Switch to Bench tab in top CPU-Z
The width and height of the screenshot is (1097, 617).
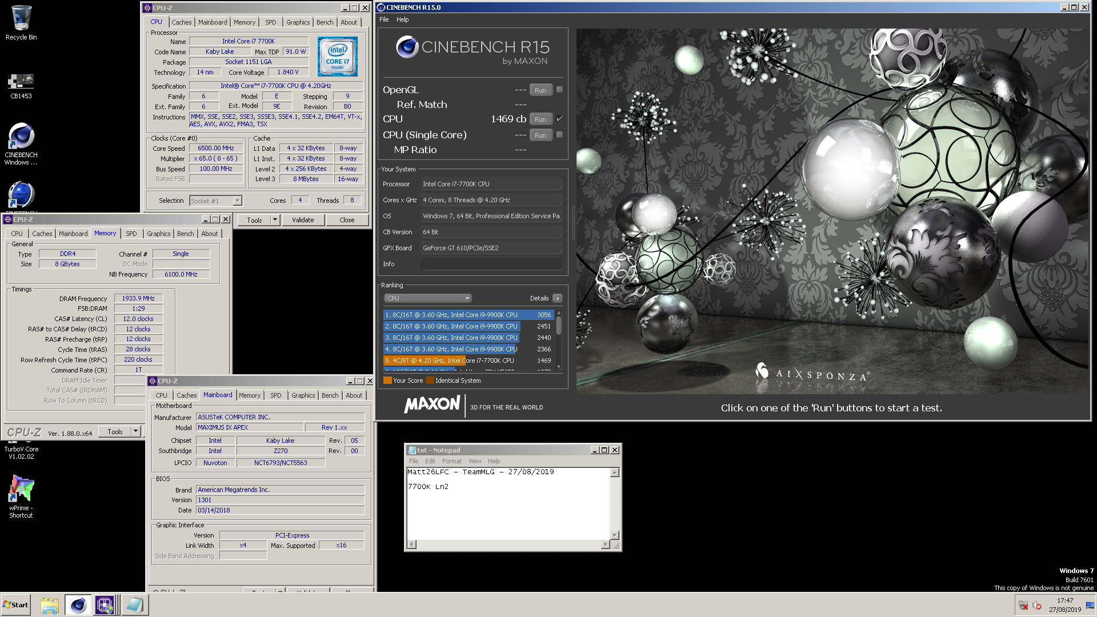pyautogui.click(x=325, y=22)
